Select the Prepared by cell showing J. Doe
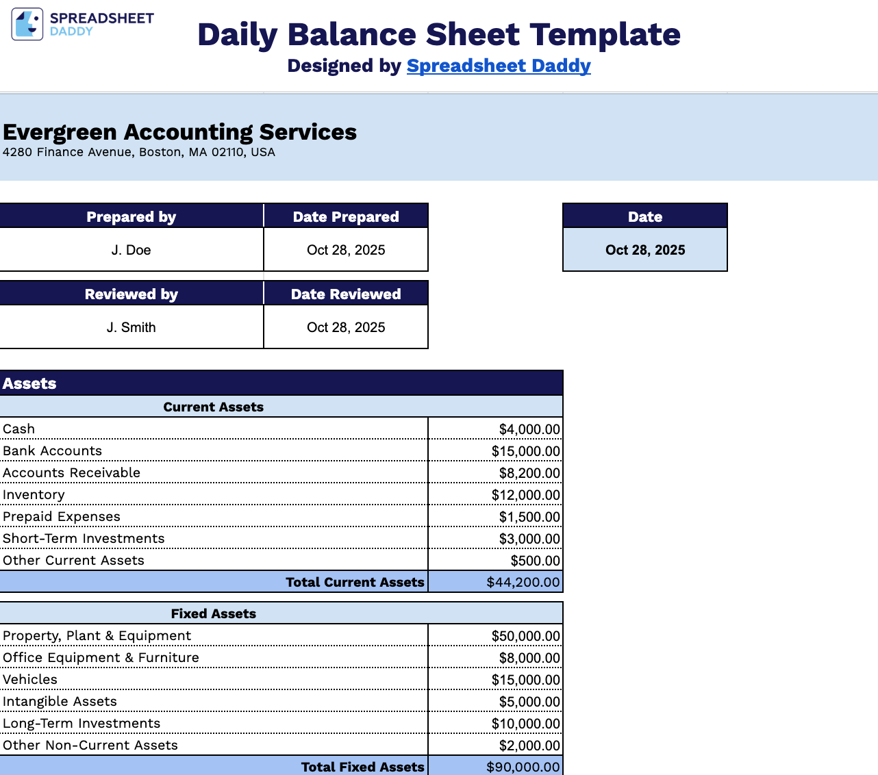This screenshot has width=878, height=775. click(131, 249)
